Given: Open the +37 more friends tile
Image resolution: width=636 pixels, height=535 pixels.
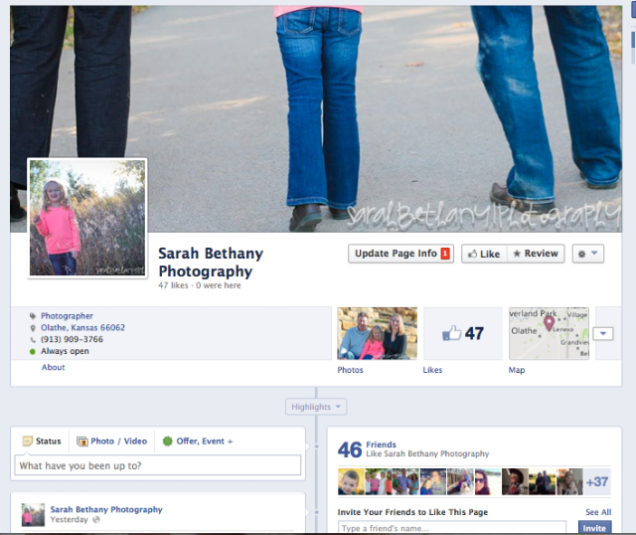Looking at the screenshot, I should [597, 482].
